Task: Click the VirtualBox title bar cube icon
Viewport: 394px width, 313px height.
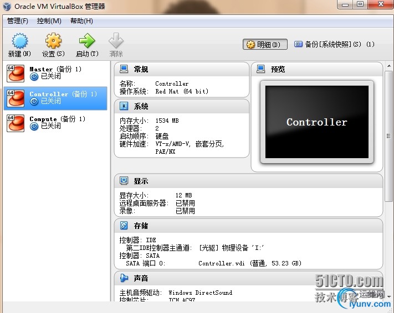Action: coord(7,6)
